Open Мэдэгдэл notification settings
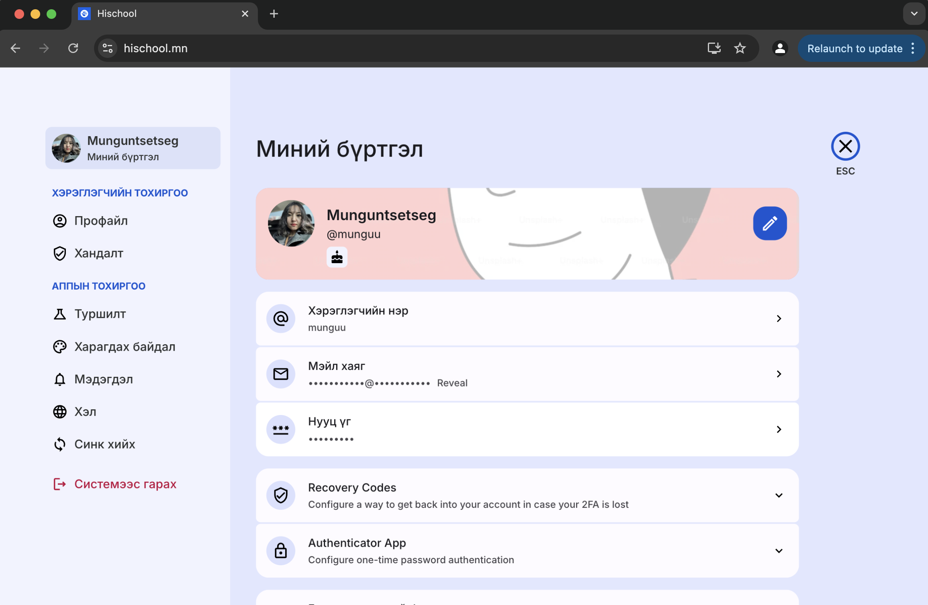The height and width of the screenshot is (605, 928). [x=103, y=379]
